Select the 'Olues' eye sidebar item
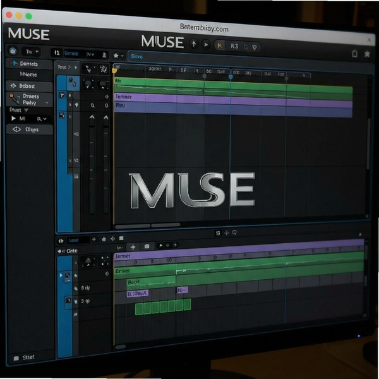This screenshot has width=379, height=379. point(29,129)
